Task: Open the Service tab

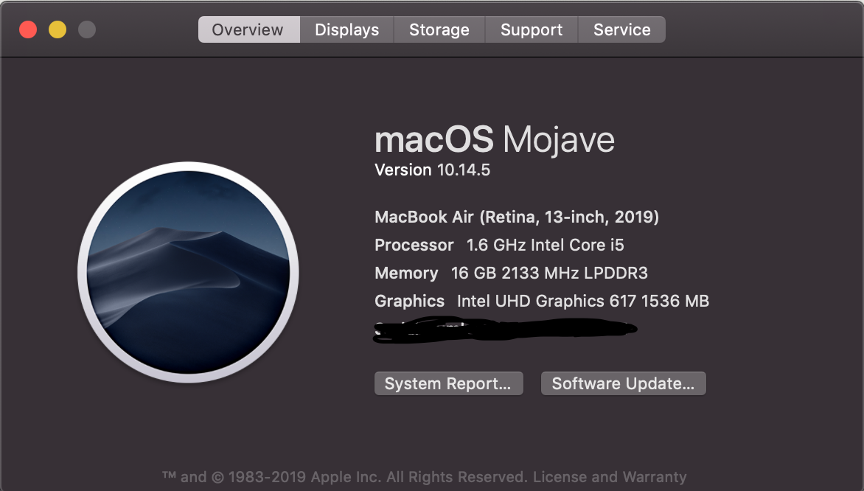Action: point(621,29)
